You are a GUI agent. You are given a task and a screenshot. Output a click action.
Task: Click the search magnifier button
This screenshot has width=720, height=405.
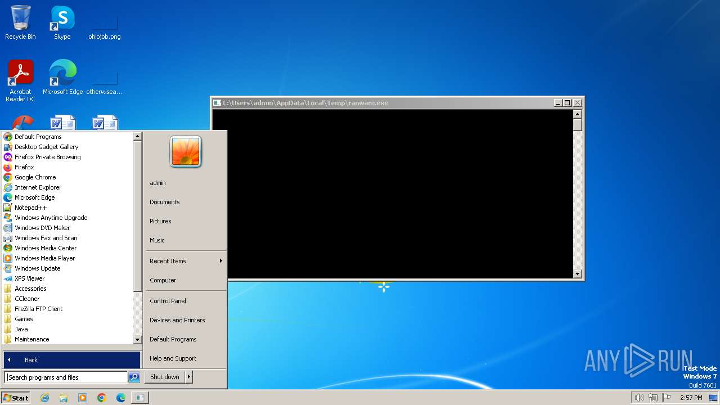click(134, 377)
